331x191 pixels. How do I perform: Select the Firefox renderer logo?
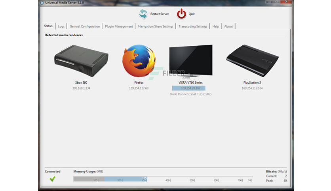pos(139,61)
